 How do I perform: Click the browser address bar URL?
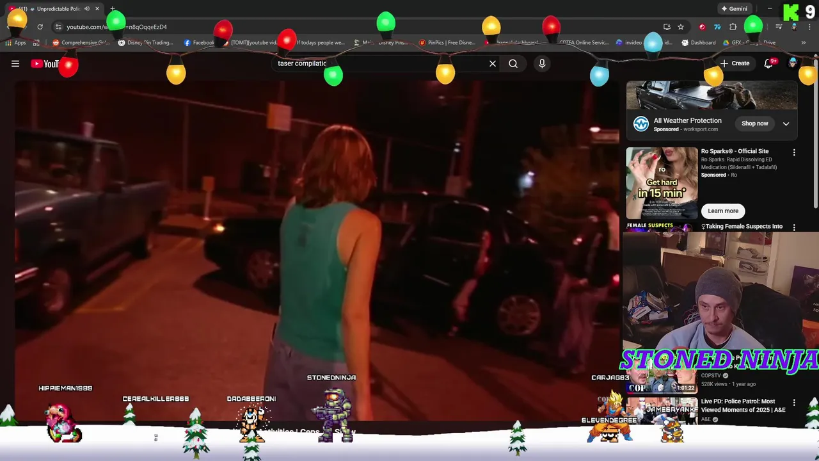[117, 27]
